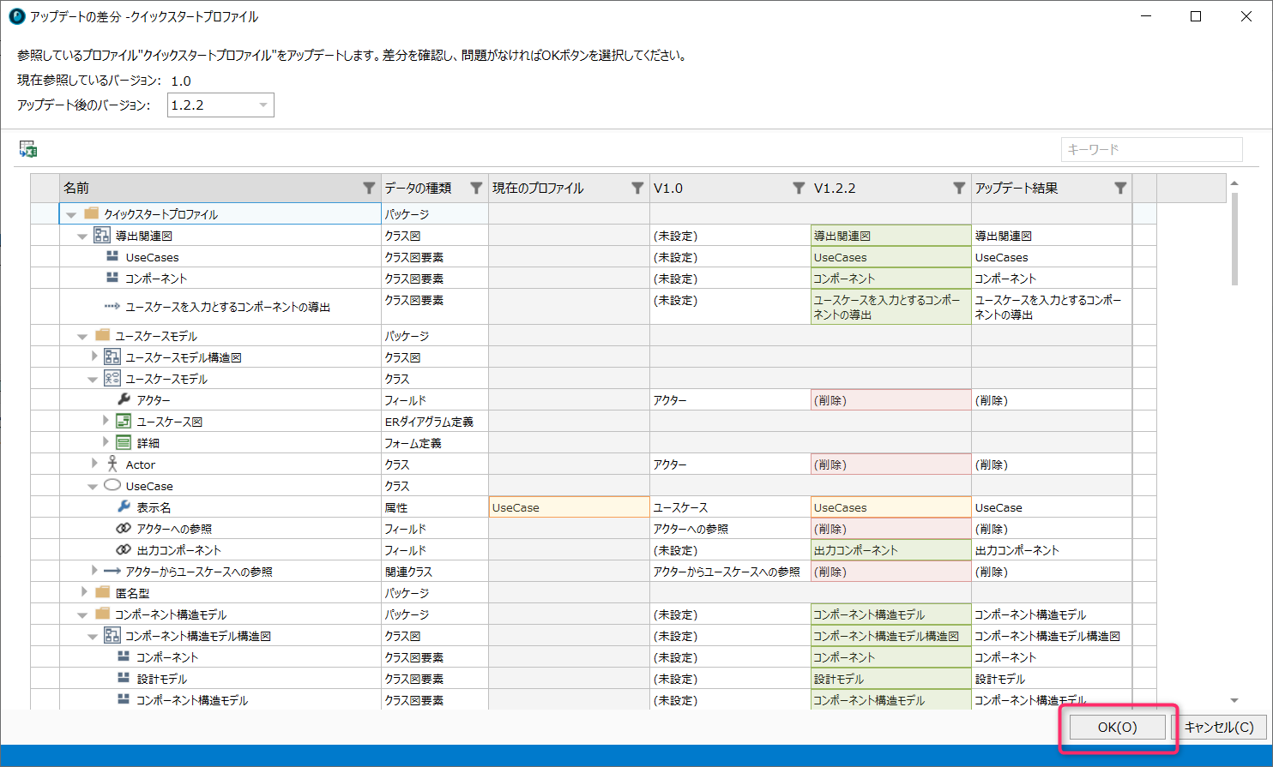Click the 設計モデル diagram element icon

click(124, 678)
